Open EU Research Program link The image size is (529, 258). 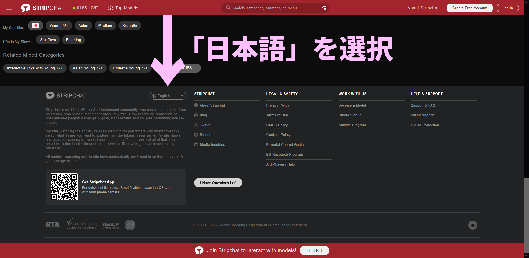click(284, 154)
